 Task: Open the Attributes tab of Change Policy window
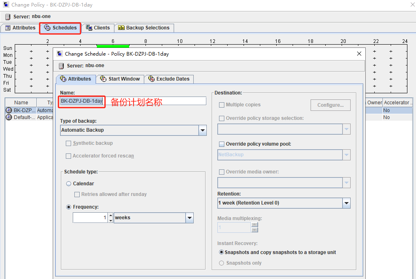click(21, 28)
